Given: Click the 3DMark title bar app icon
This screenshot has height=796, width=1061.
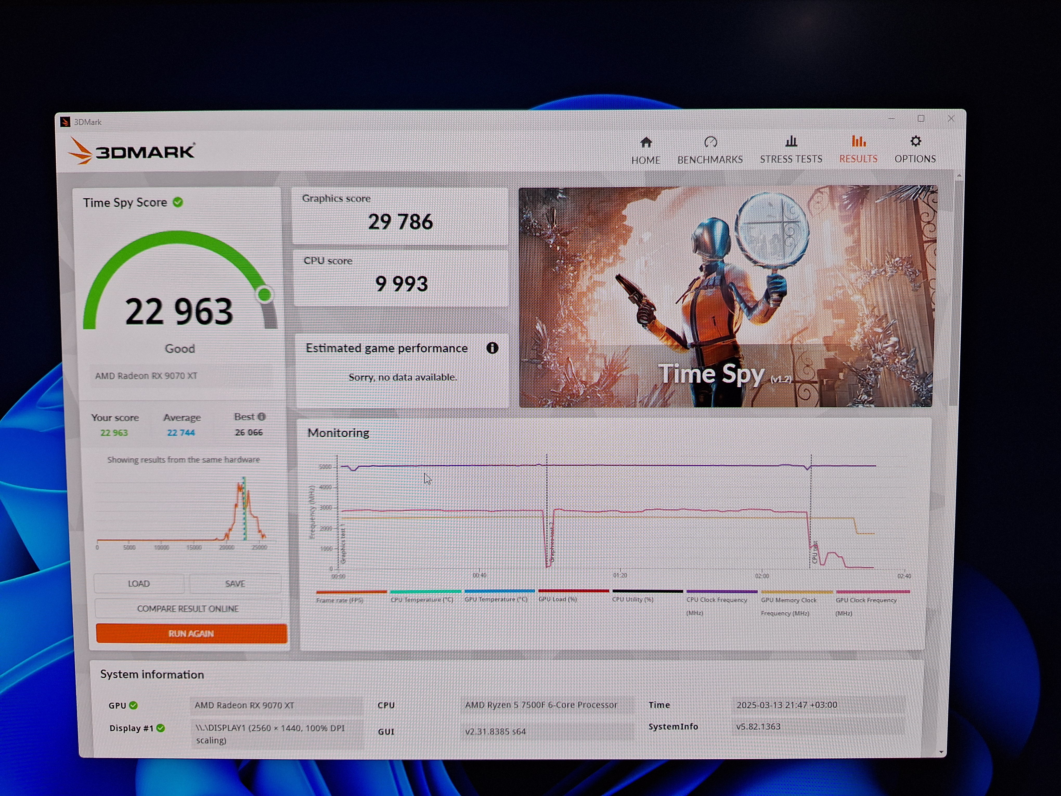Looking at the screenshot, I should click(x=65, y=122).
